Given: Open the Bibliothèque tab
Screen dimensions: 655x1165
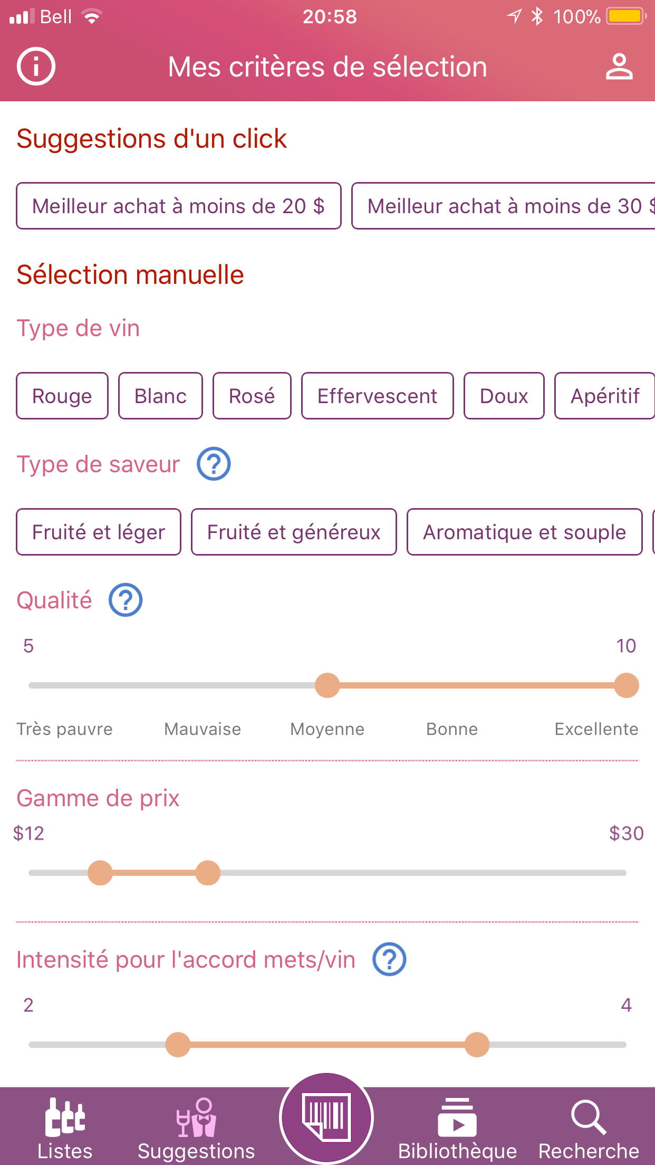Looking at the screenshot, I should (457, 1128).
